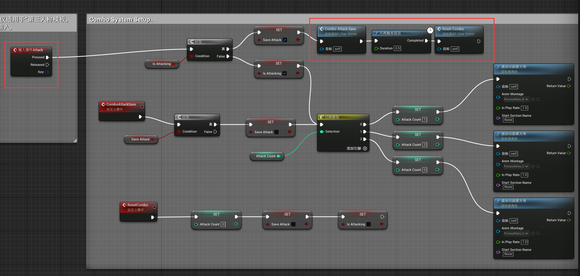This screenshot has height=276, width=580.
Task: Click the Condition pin on upper branch node
Action: [x=192, y=56]
